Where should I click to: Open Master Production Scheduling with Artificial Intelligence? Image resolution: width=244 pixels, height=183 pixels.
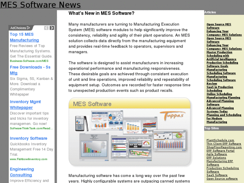pos(221,56)
